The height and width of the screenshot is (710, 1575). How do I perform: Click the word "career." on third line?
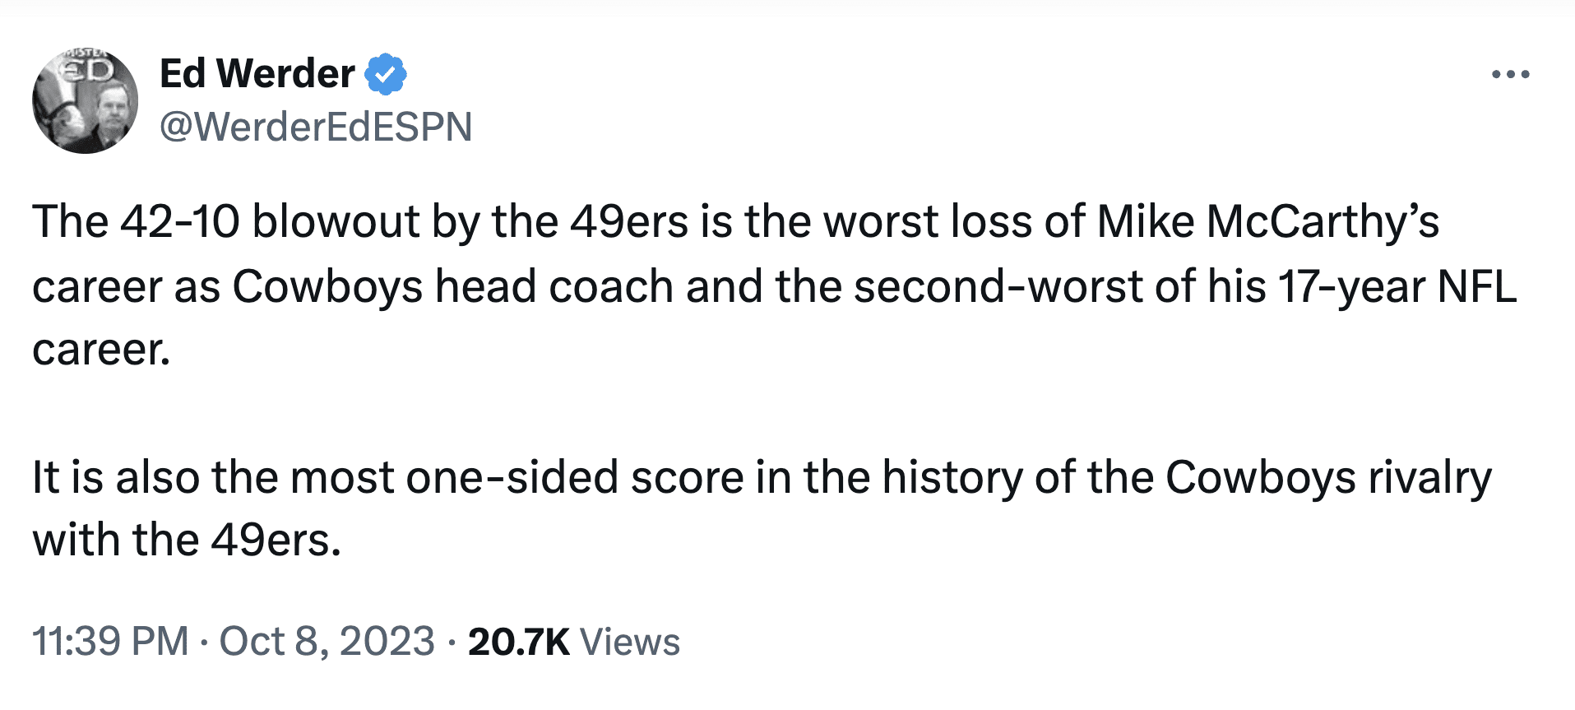point(101,350)
